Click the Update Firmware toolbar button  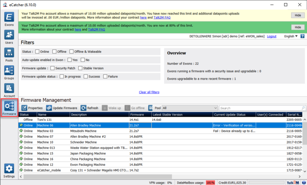coord(62,108)
